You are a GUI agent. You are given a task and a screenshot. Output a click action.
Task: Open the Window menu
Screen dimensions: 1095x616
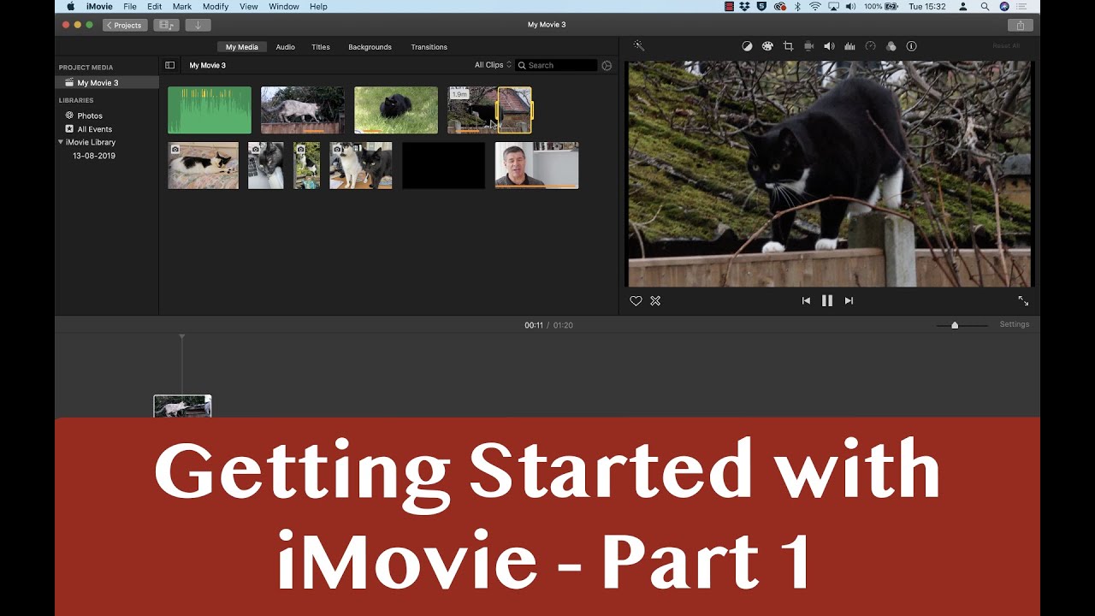[284, 6]
